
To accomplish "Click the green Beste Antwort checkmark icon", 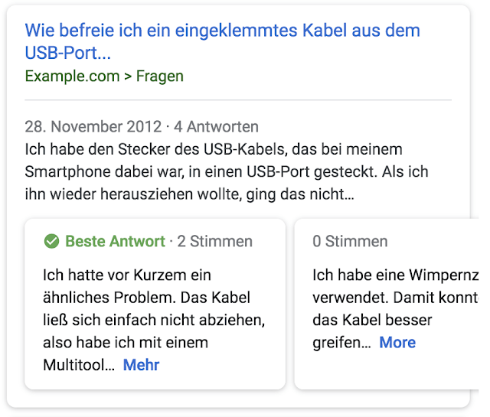I will [x=52, y=242].
